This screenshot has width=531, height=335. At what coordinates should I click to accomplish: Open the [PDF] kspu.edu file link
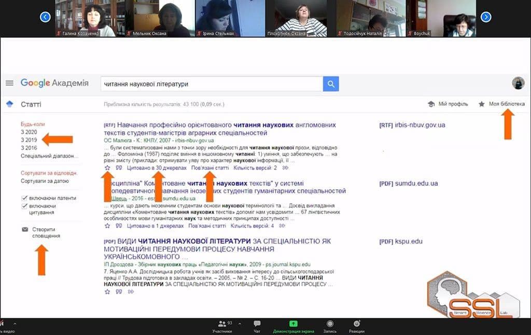pos(401,242)
